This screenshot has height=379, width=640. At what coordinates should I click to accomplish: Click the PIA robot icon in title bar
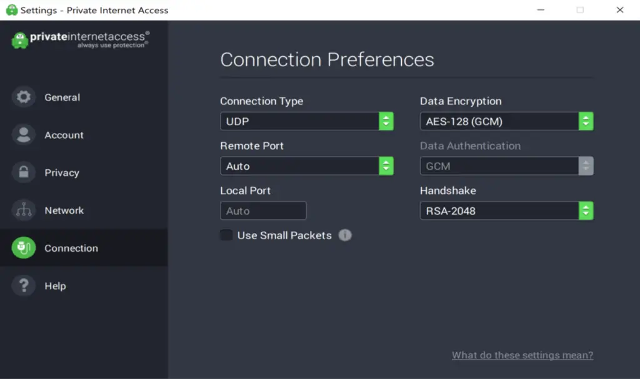(12, 10)
